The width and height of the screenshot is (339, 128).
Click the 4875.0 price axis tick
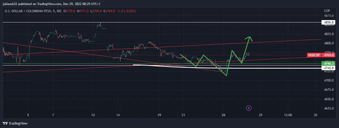[x=329, y=16]
